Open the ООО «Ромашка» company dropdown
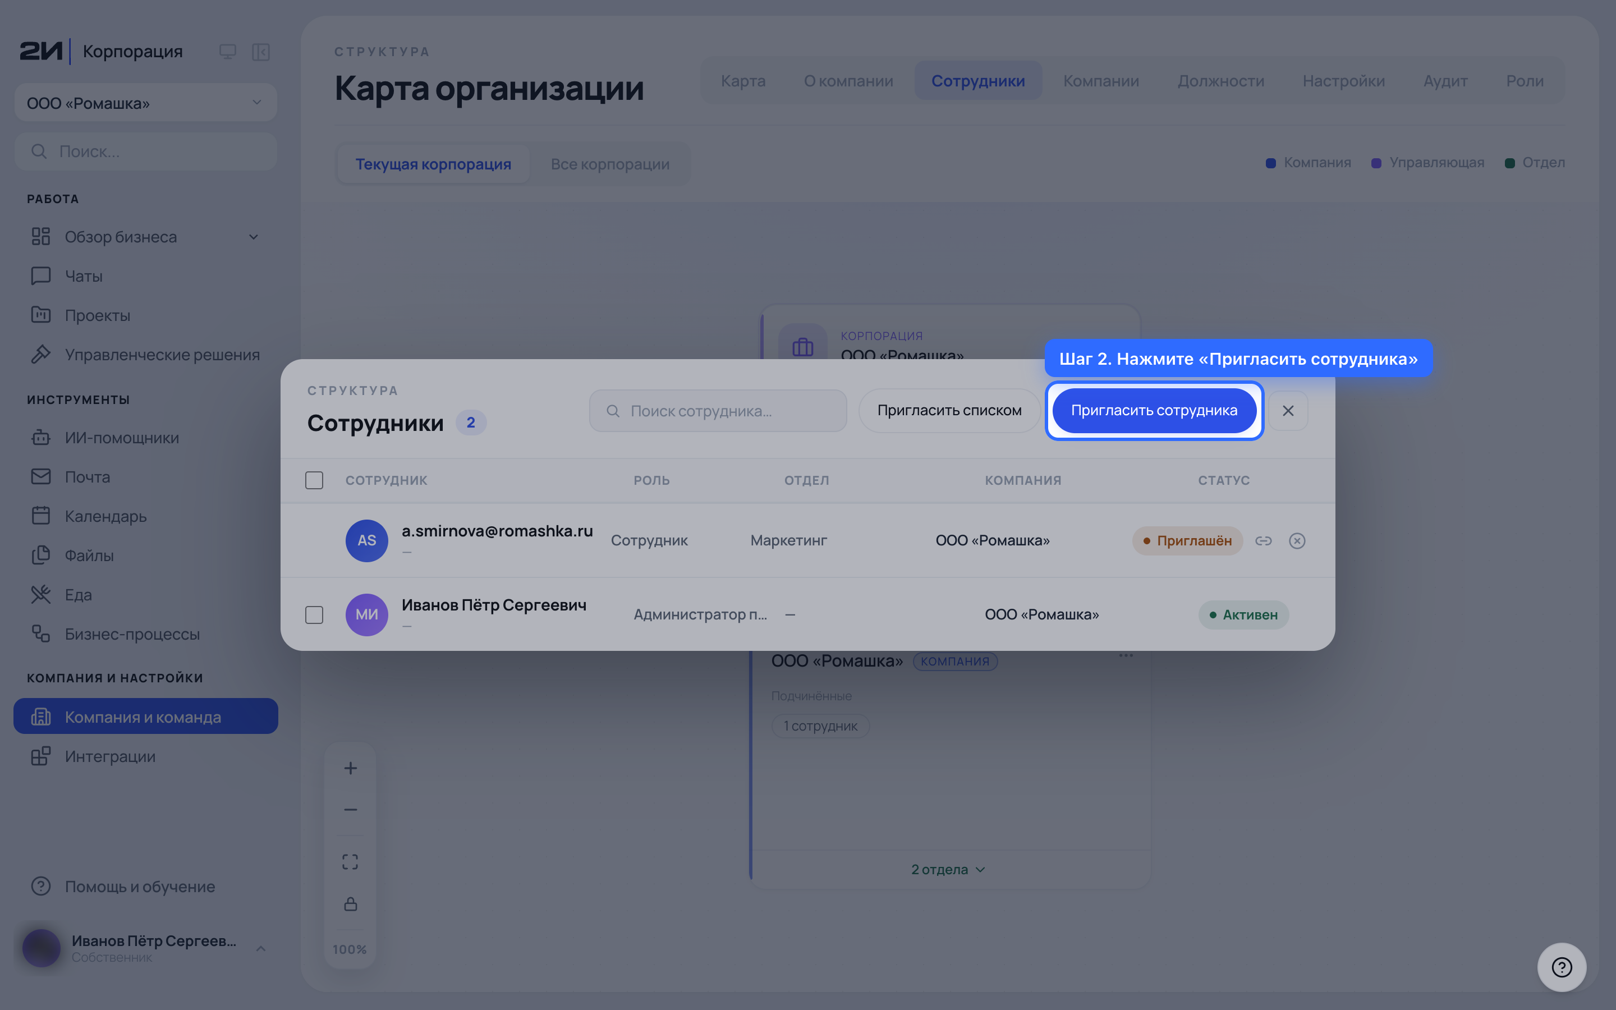Image resolution: width=1616 pixels, height=1010 pixels. coord(145,102)
